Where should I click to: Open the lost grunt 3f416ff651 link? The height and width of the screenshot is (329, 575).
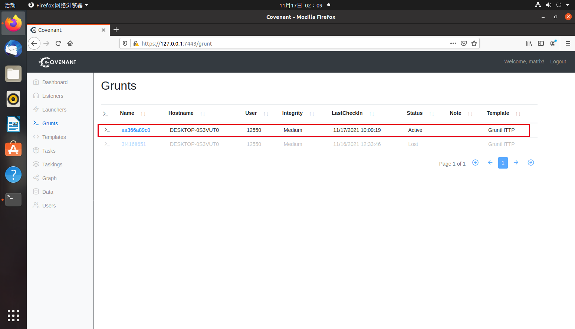[134, 144]
